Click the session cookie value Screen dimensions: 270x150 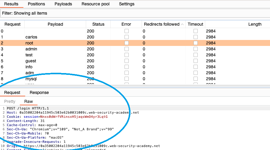[x=74, y=117]
